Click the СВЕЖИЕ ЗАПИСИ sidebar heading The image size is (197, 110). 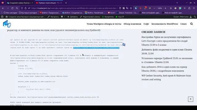coord(153,32)
